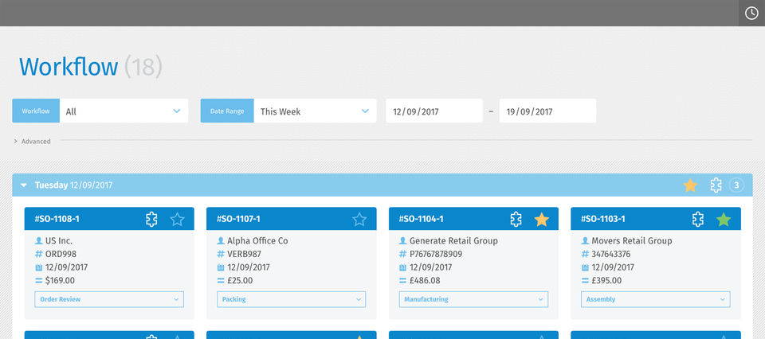Click the end date field 19/09/2017
This screenshot has width=765, height=339.
tap(547, 111)
